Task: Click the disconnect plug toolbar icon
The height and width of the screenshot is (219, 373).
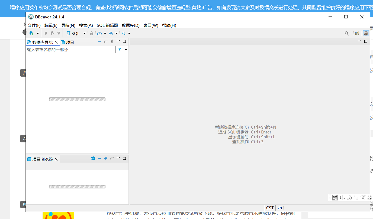Action: [59, 33]
